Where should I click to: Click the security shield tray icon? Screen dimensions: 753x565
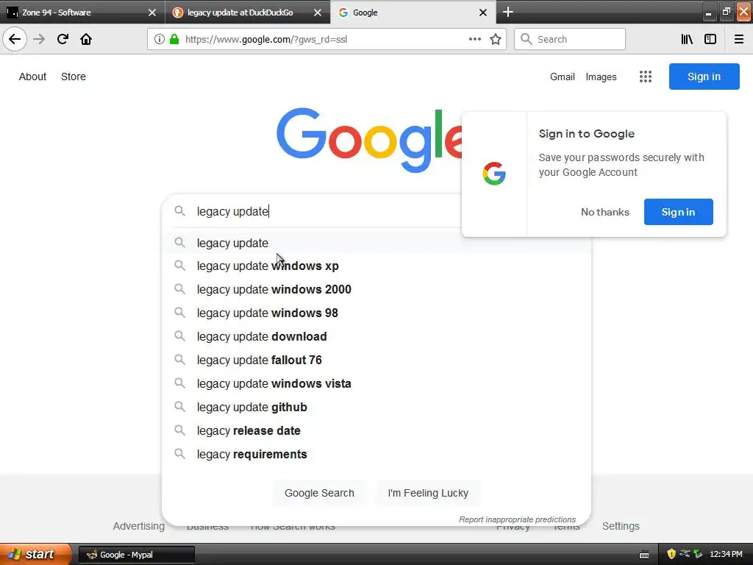(x=671, y=554)
